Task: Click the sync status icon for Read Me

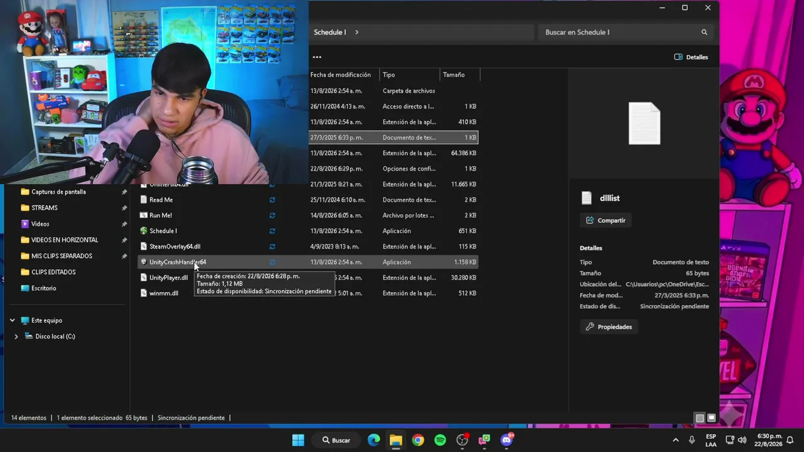Action: (272, 200)
